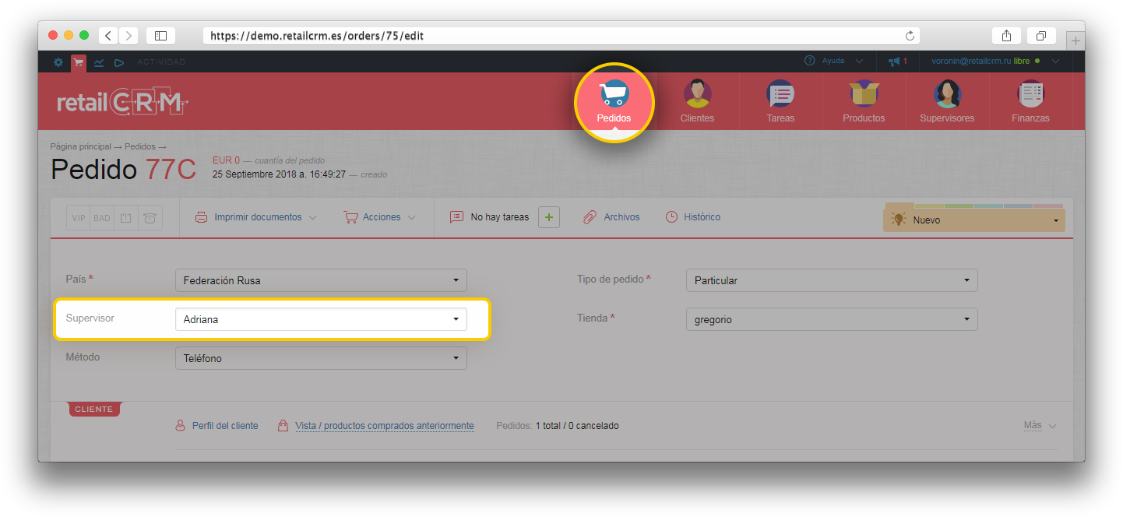Select the pink status group segment above Nuevo
The image size is (1123, 517).
(1048, 206)
